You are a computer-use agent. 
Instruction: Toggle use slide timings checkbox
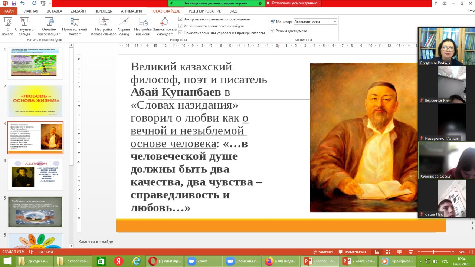pyautogui.click(x=180, y=26)
